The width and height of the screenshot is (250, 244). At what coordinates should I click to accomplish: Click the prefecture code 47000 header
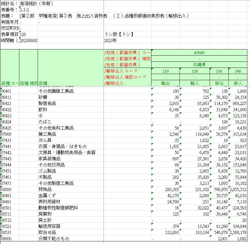[x=199, y=53]
